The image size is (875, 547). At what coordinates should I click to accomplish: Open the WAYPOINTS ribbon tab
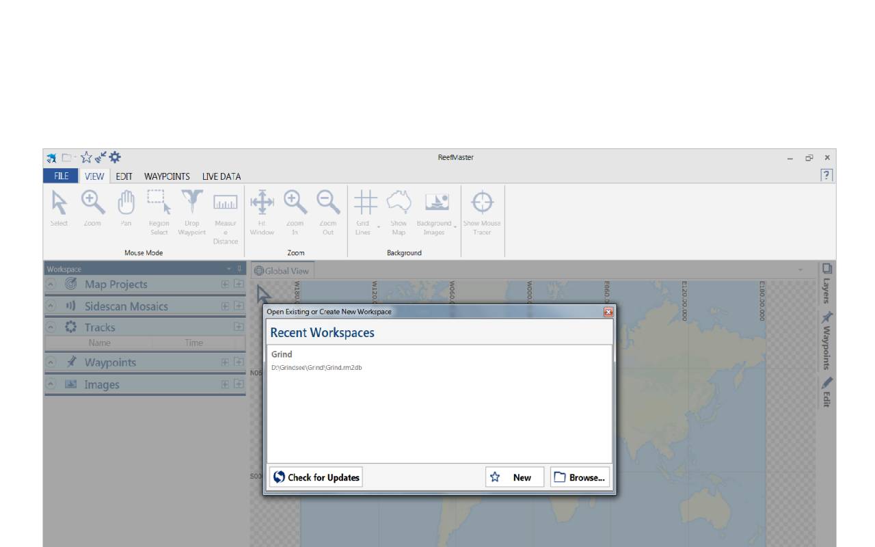167,176
